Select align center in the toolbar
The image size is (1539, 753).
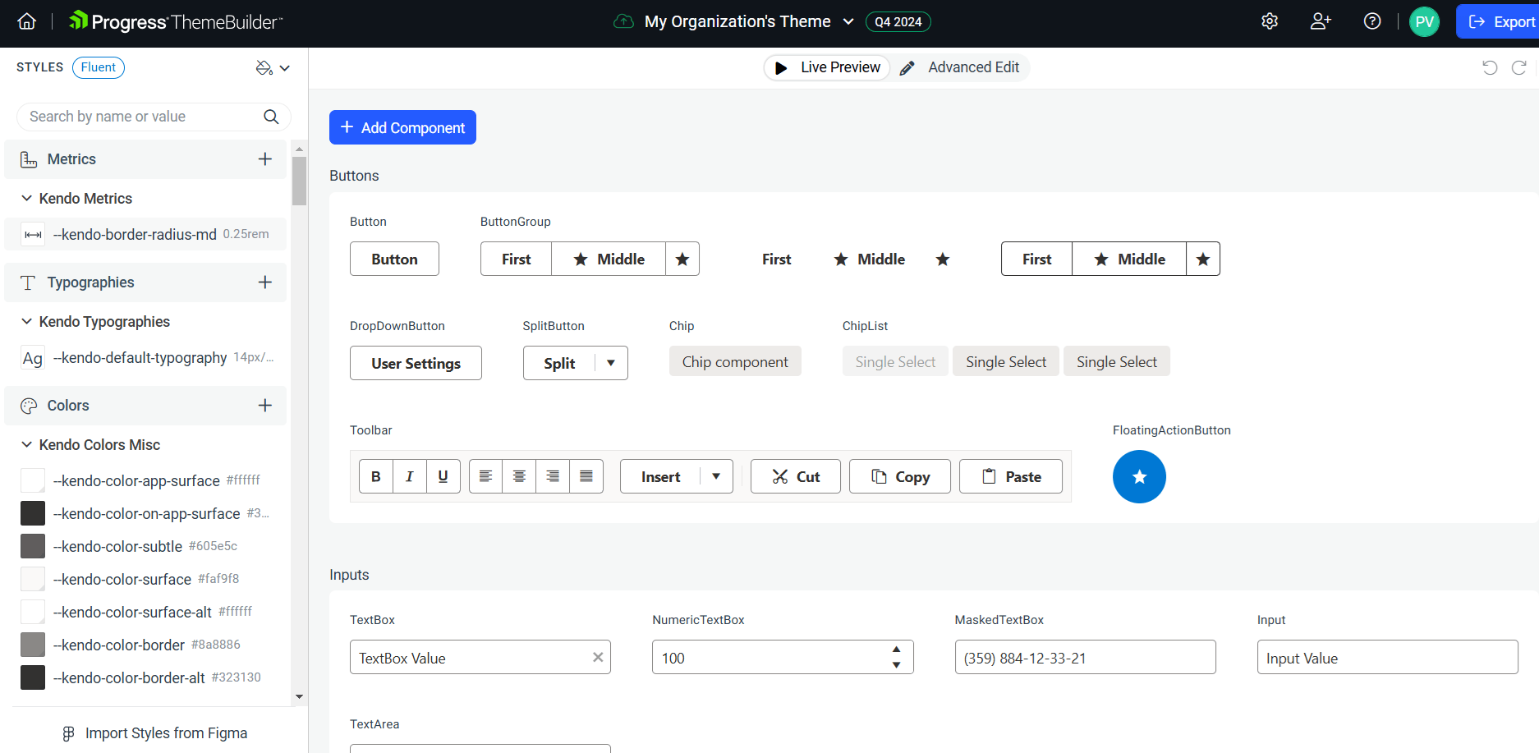tap(519, 476)
